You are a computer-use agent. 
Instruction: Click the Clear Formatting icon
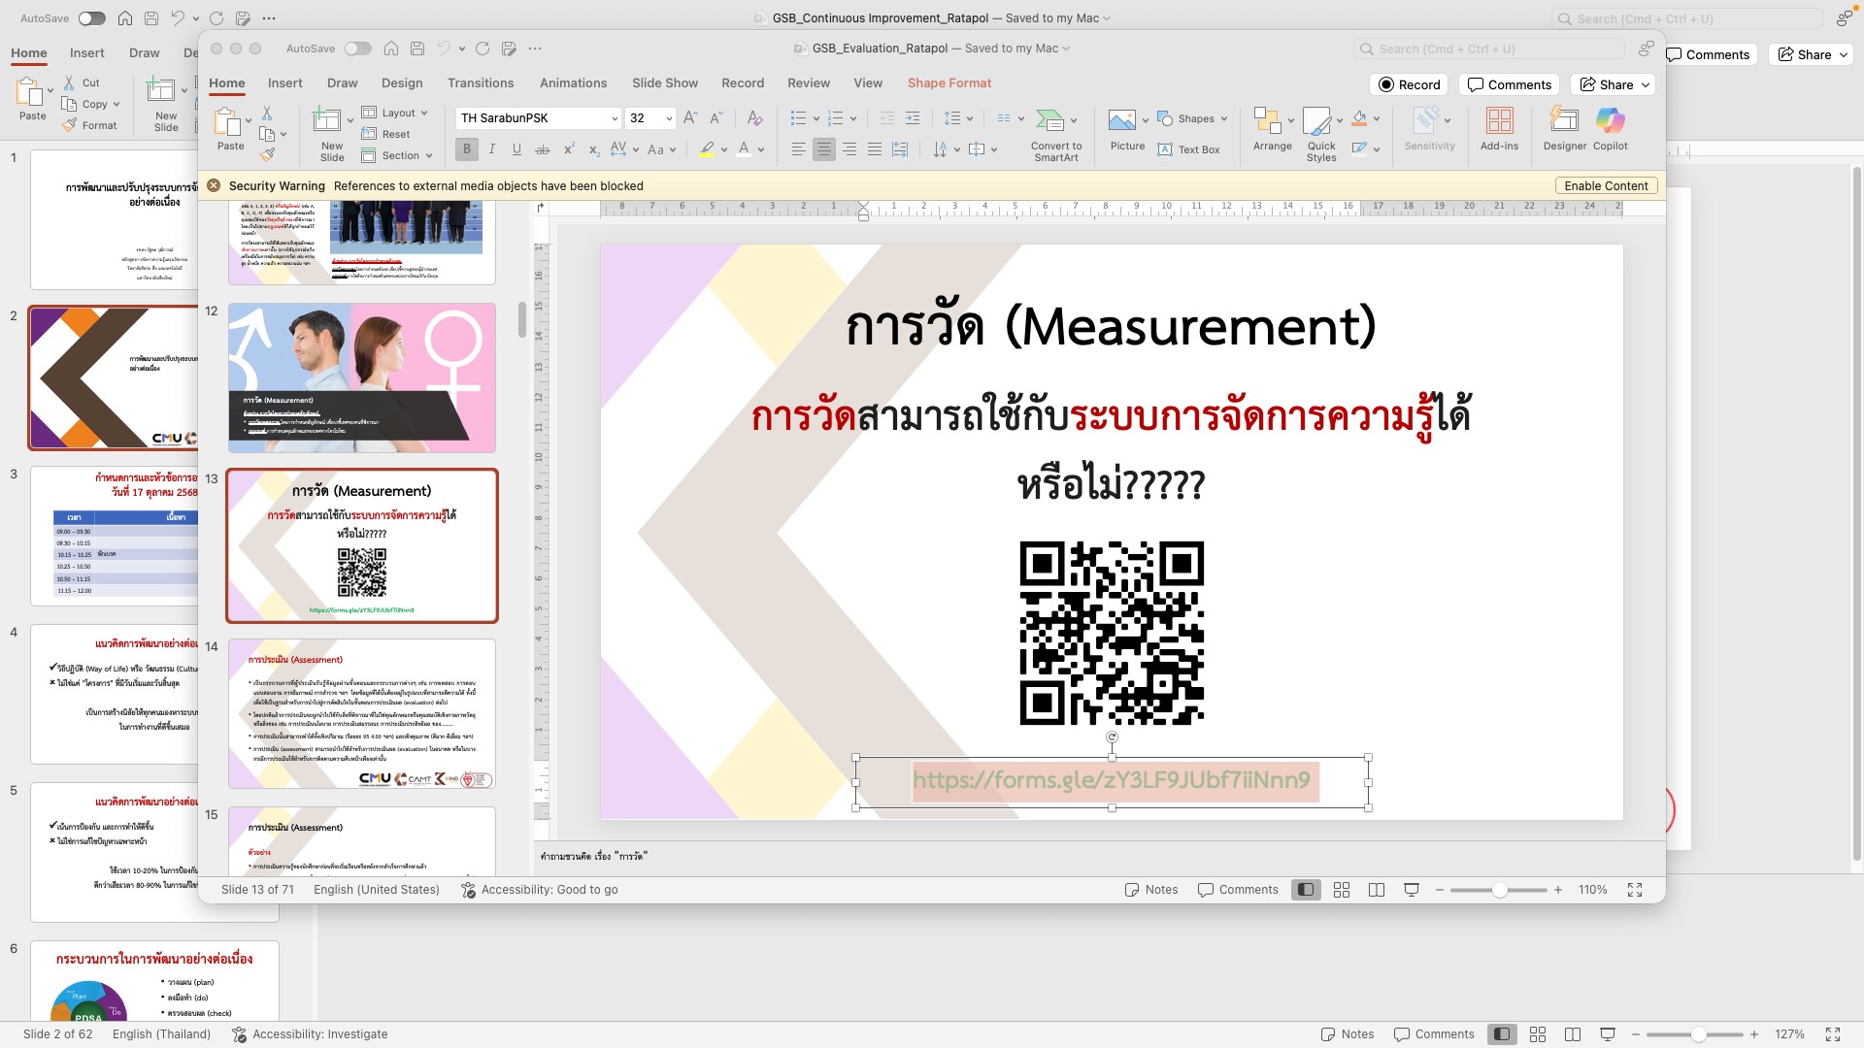pyautogui.click(x=754, y=118)
